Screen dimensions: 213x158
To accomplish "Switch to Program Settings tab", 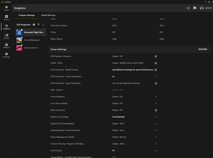I will (x=27, y=15).
